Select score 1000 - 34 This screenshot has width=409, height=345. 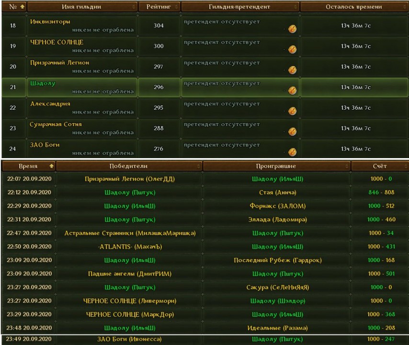pos(381,233)
